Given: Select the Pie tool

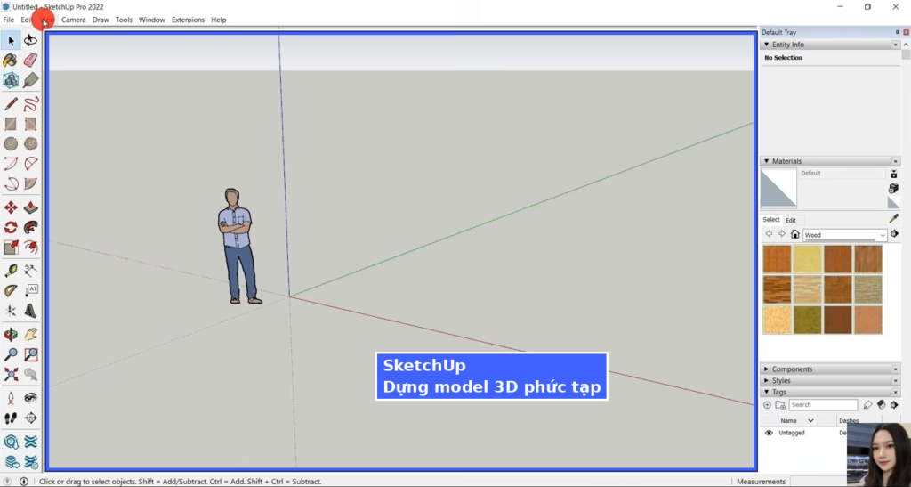Looking at the screenshot, I should click(x=31, y=184).
